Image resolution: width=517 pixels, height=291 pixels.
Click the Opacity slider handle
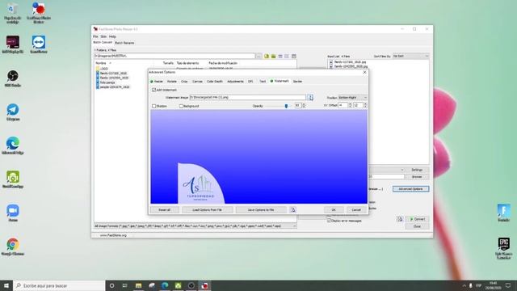coord(286,106)
